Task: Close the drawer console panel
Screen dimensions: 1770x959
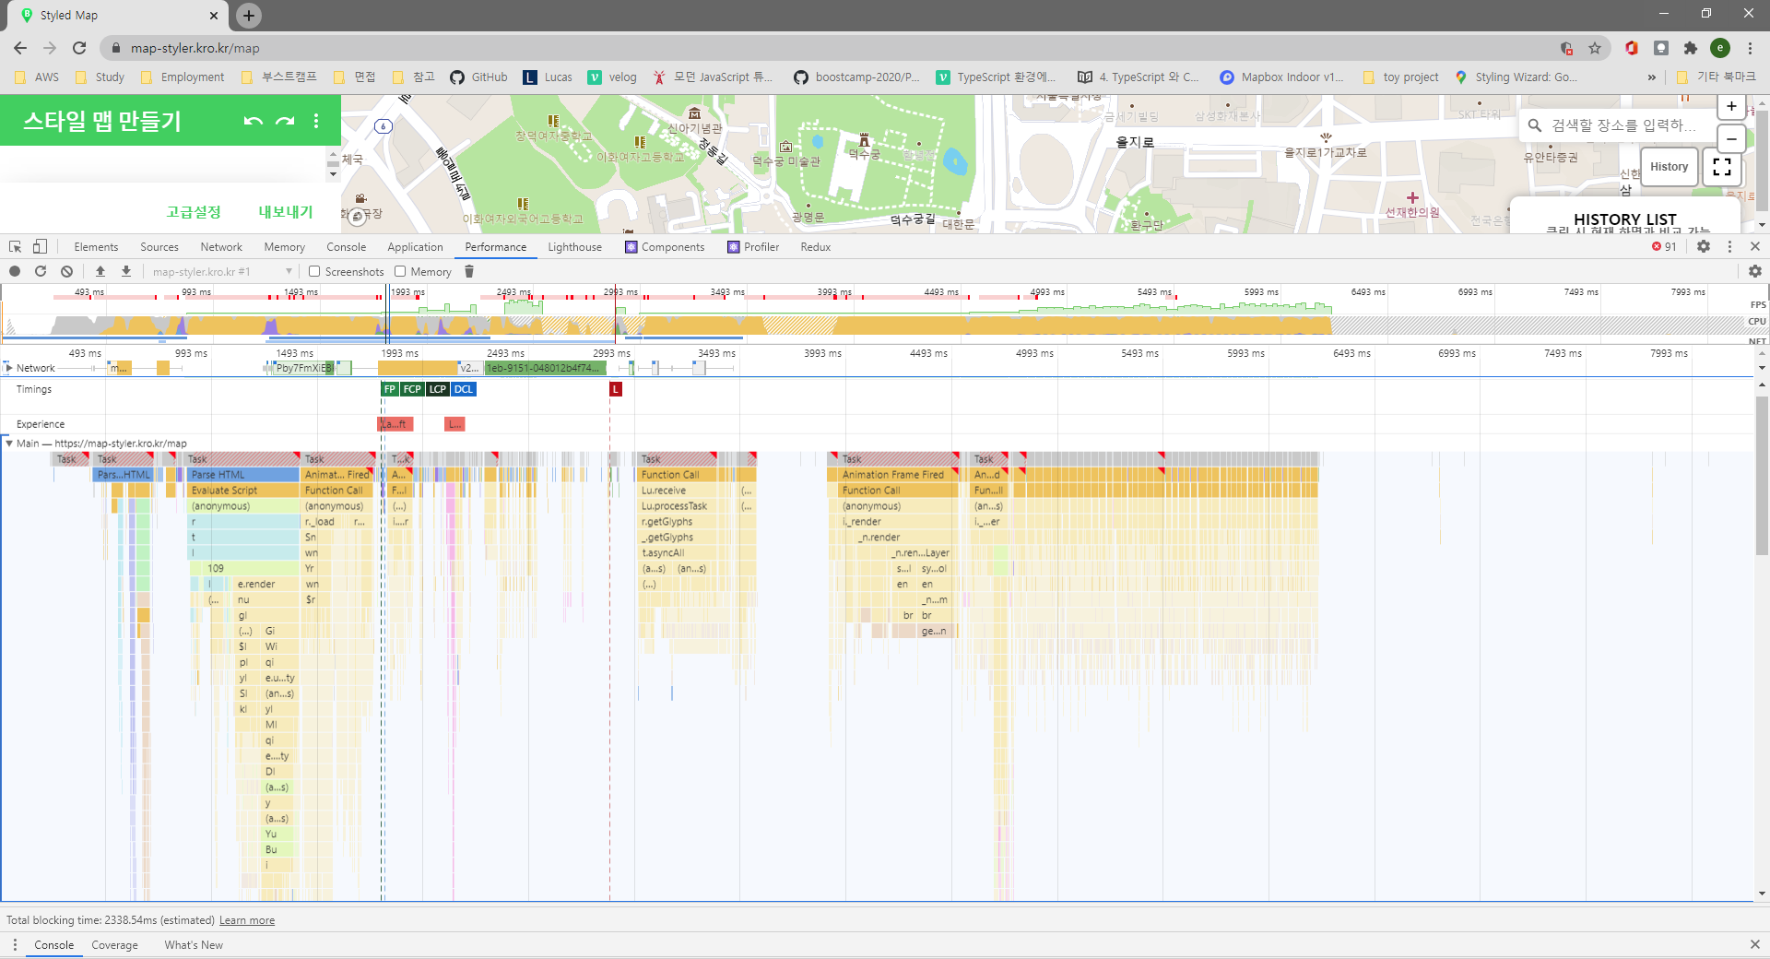Action: click(x=1755, y=944)
